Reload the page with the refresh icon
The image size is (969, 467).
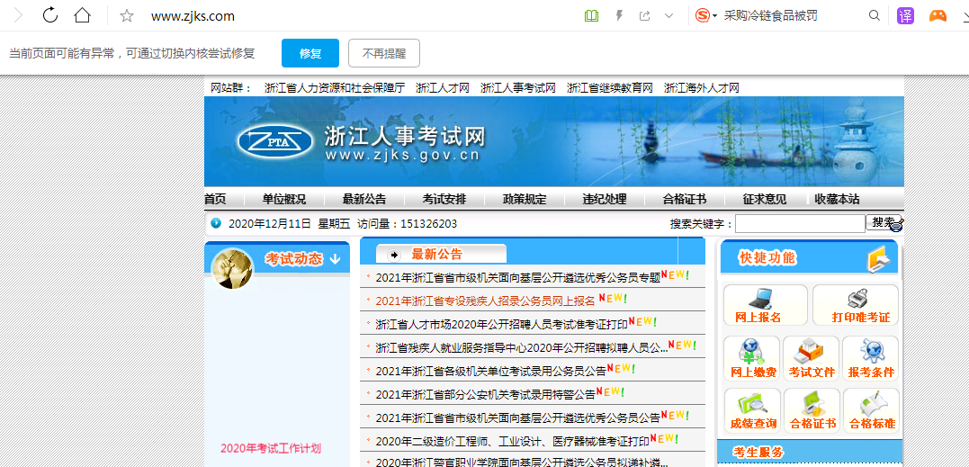pyautogui.click(x=50, y=15)
